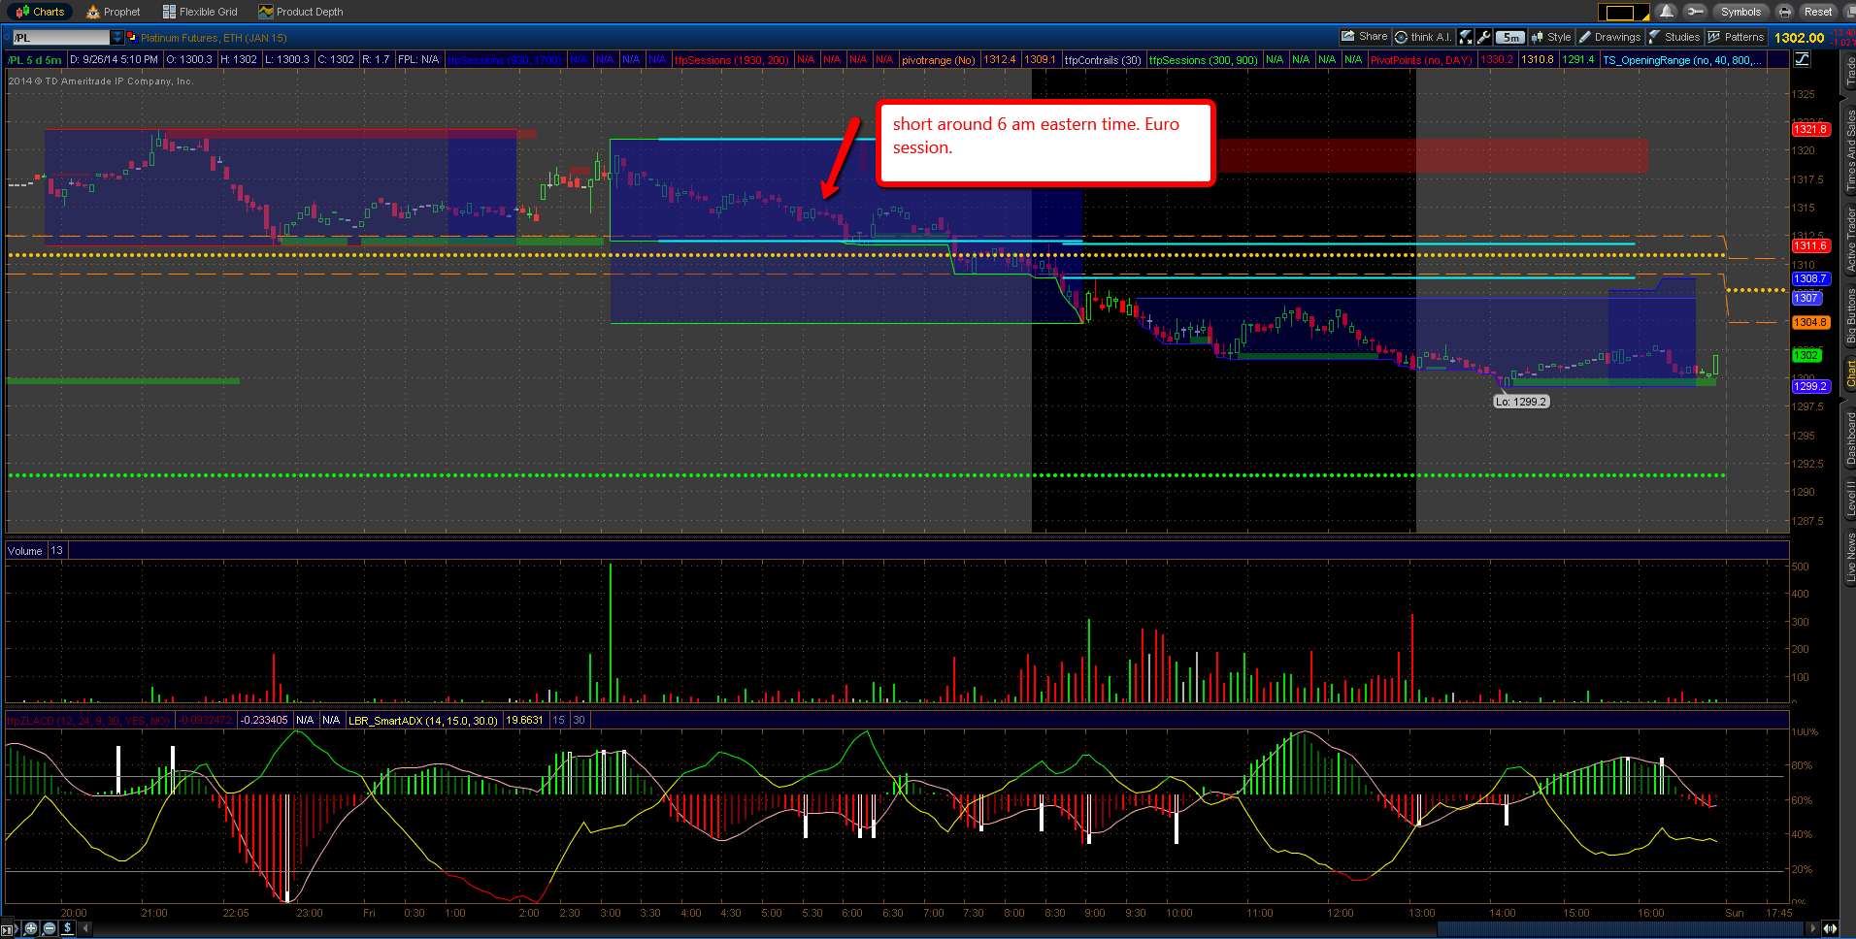Viewport: 1856px width, 939px height.
Task: Click Share chart button
Action: [x=1364, y=37]
